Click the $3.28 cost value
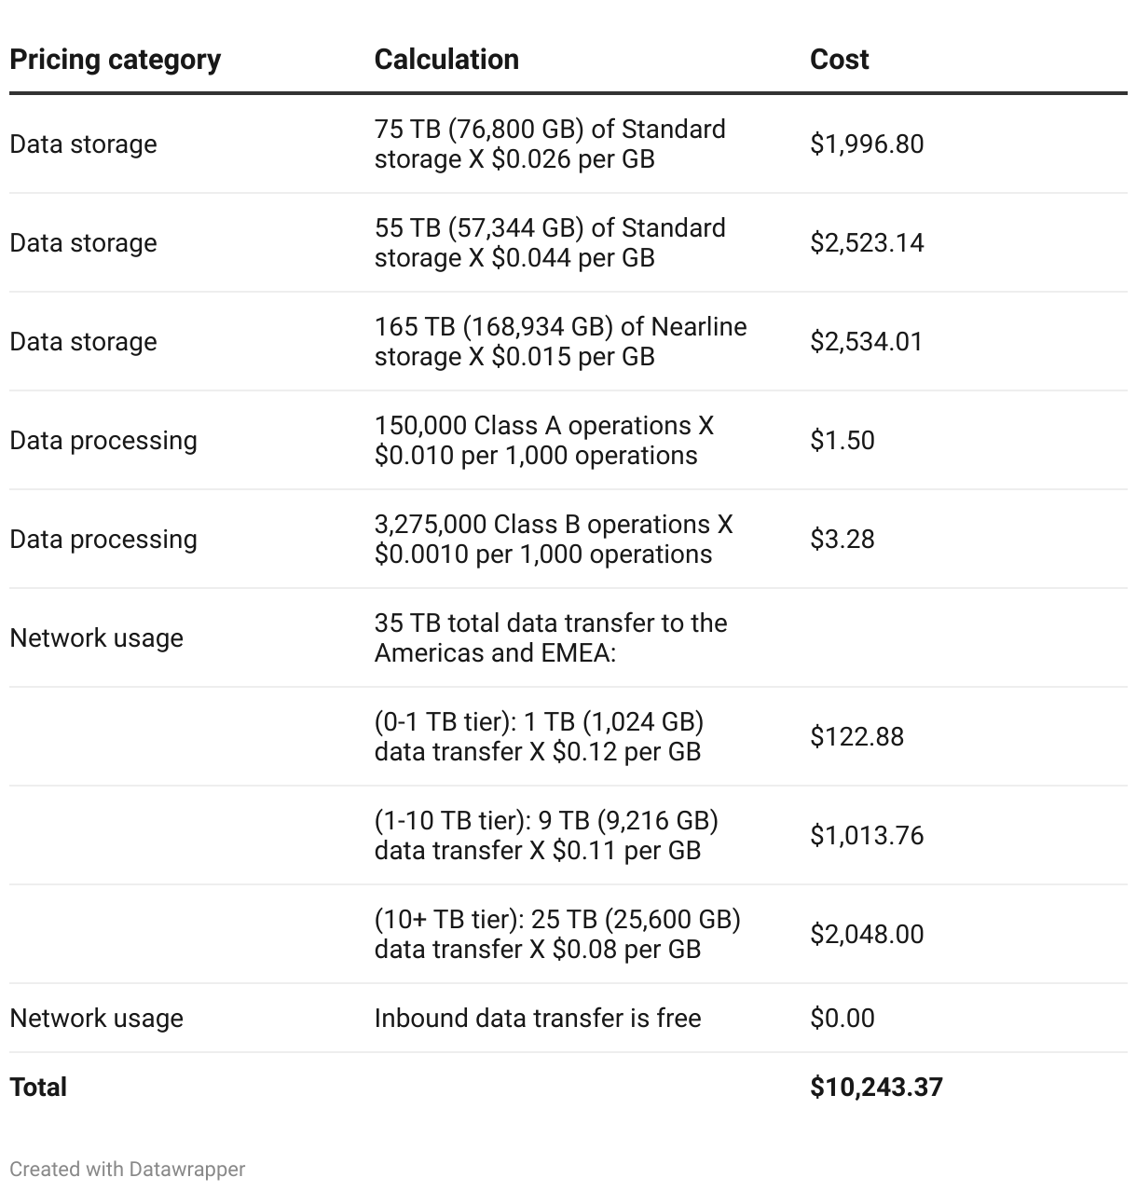The image size is (1137, 1191). coord(842,540)
